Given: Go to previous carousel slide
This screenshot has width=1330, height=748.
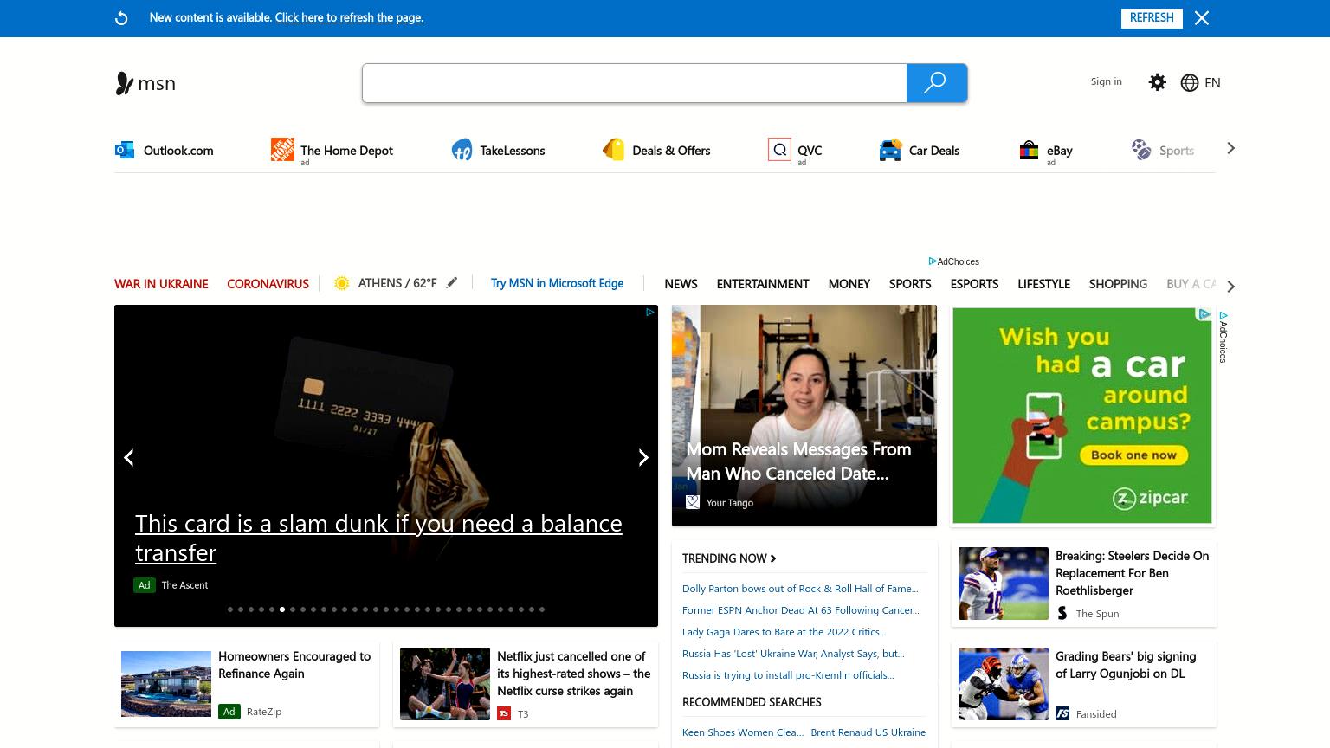Looking at the screenshot, I should click(129, 457).
